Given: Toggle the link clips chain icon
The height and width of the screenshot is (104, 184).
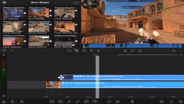Looking at the screenshot, I should pos(69,101).
